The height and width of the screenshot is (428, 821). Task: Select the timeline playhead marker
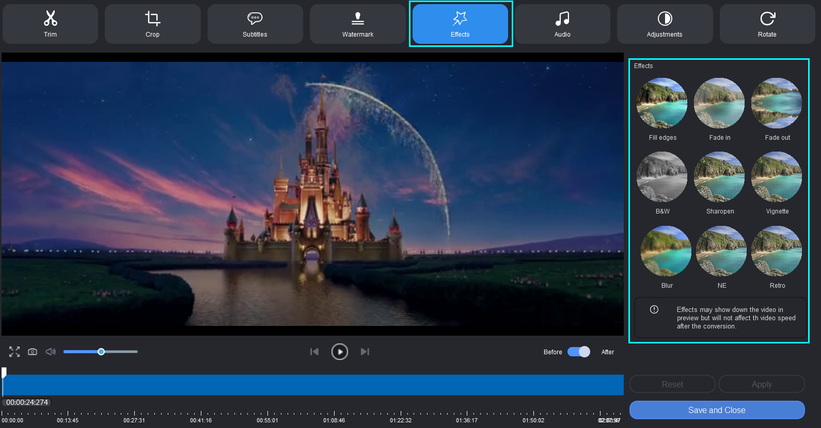(x=4, y=372)
